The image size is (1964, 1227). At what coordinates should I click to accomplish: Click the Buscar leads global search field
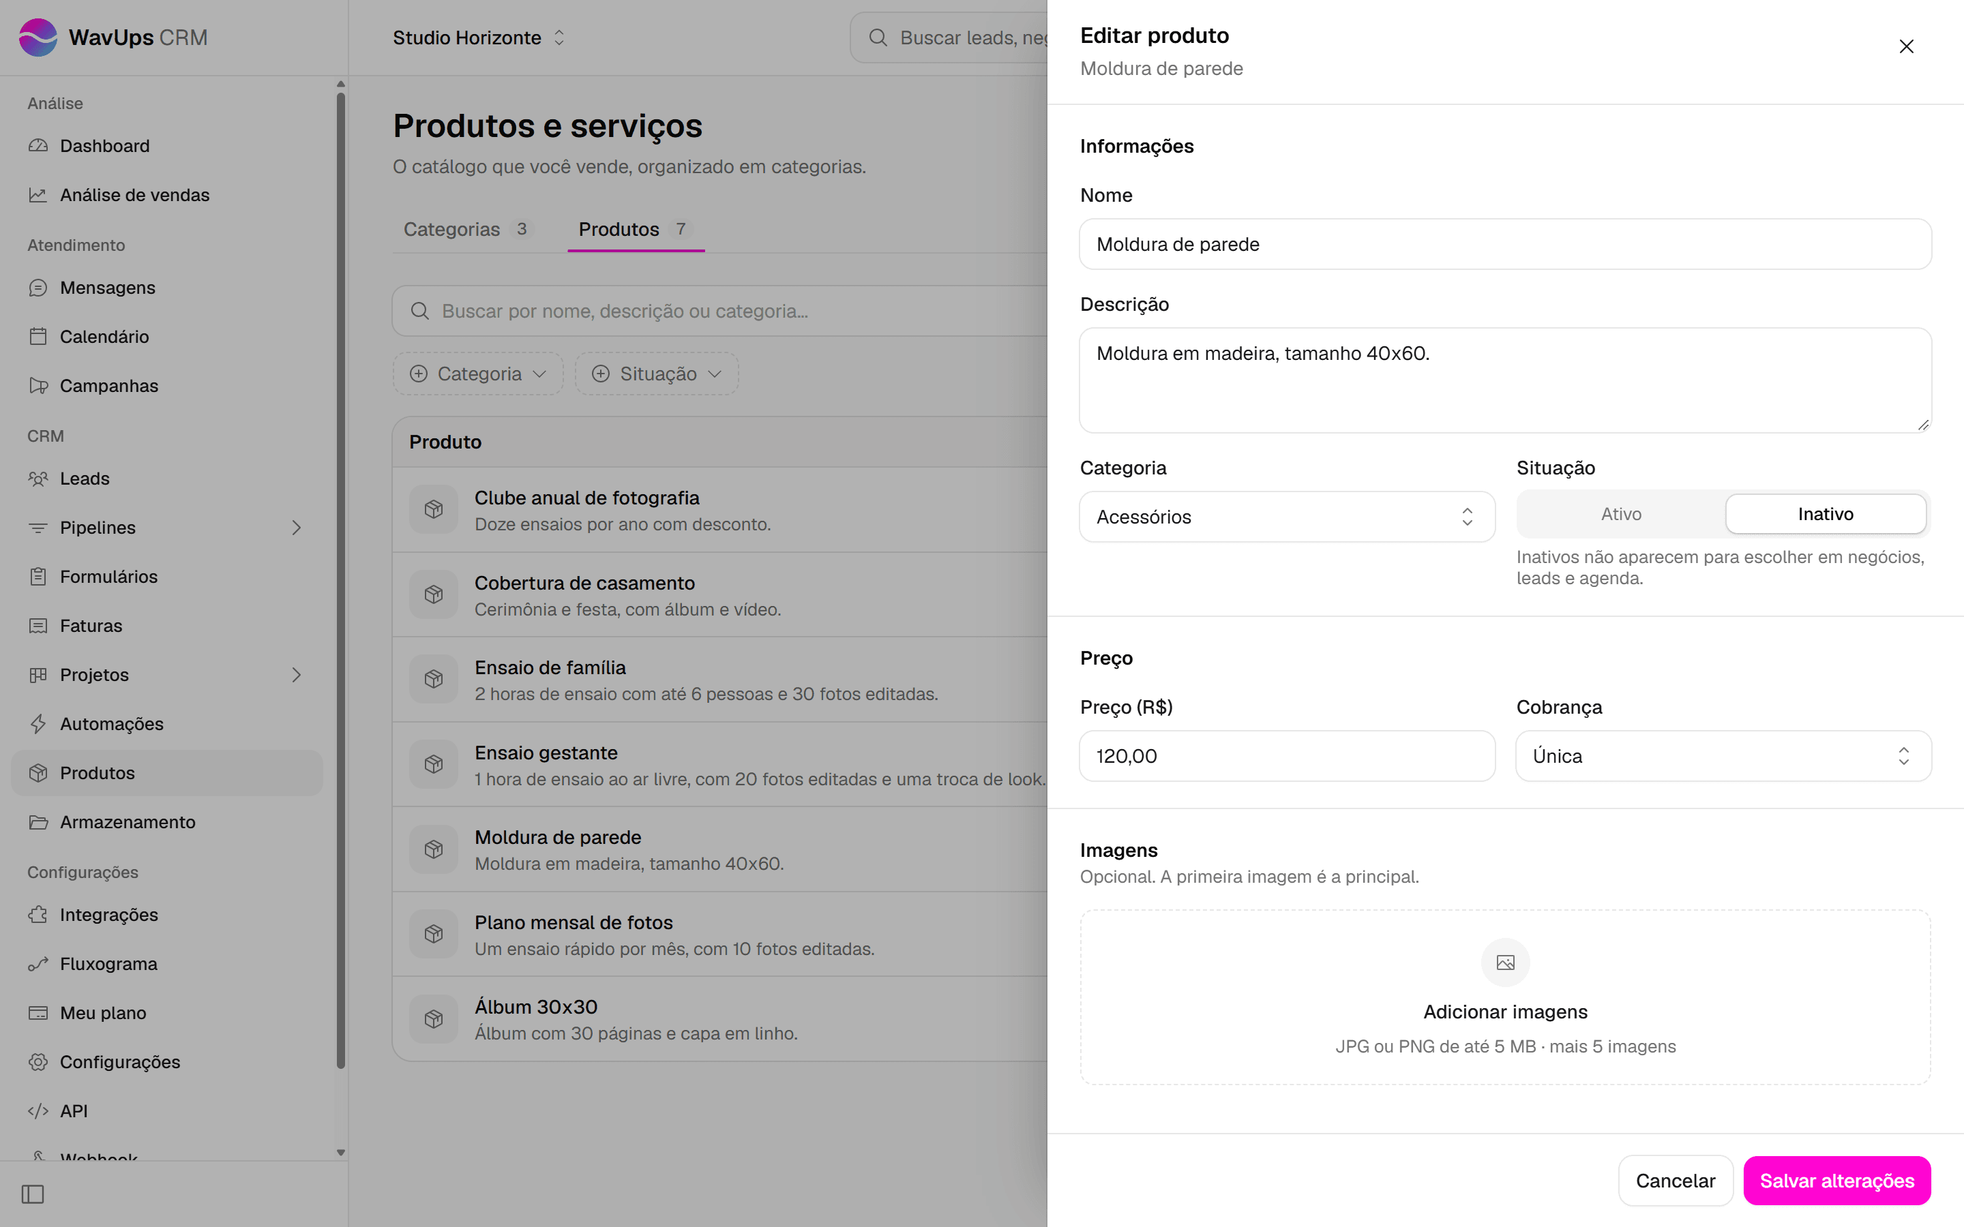pyautogui.click(x=949, y=37)
